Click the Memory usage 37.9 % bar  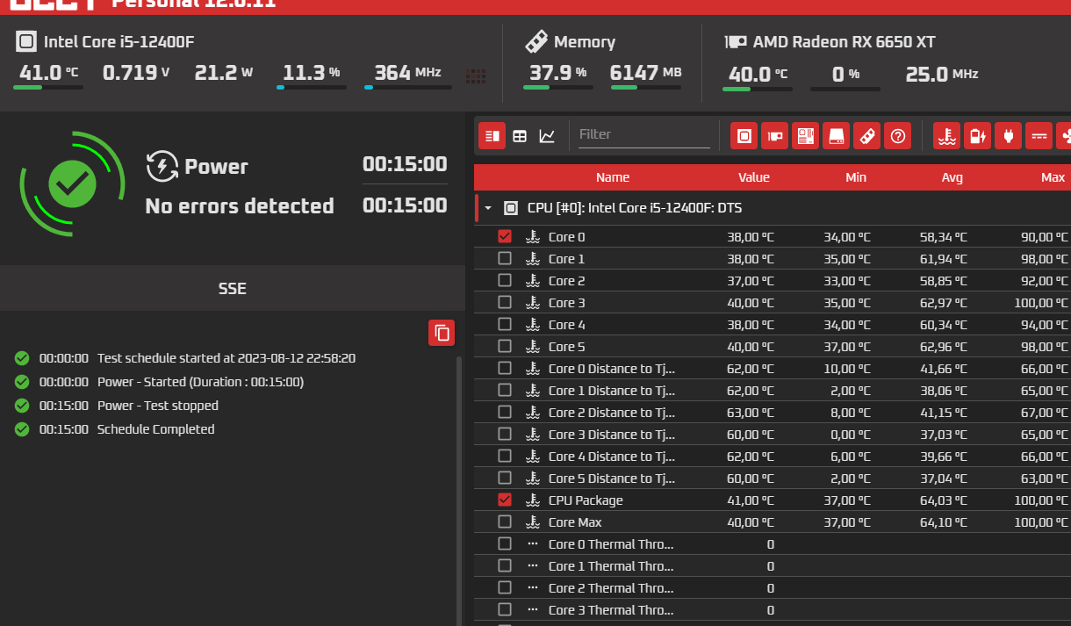(558, 87)
